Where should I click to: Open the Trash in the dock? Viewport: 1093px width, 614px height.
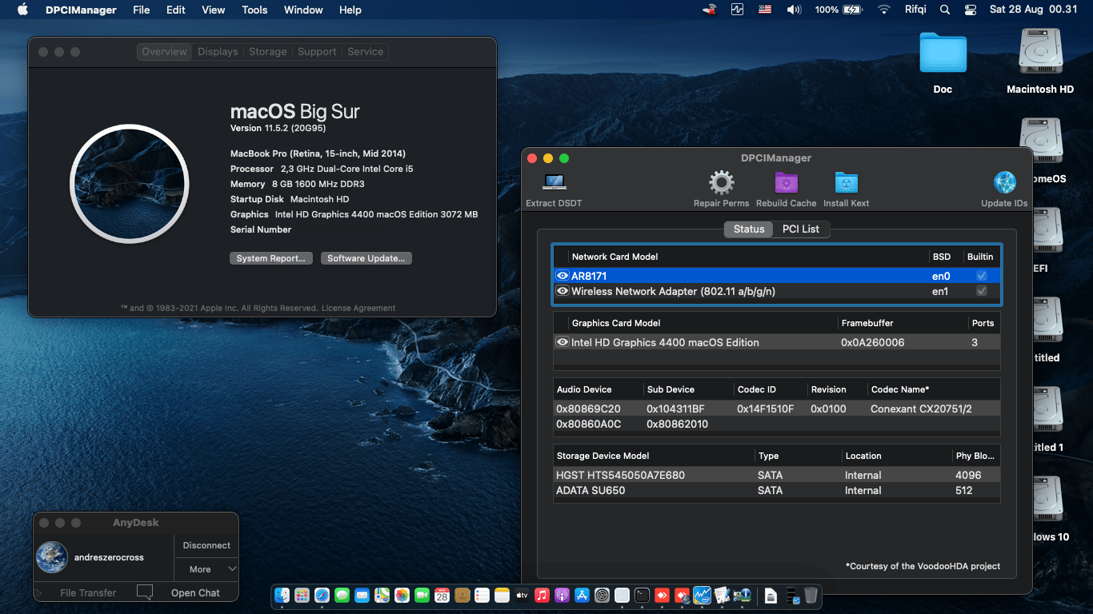811,595
